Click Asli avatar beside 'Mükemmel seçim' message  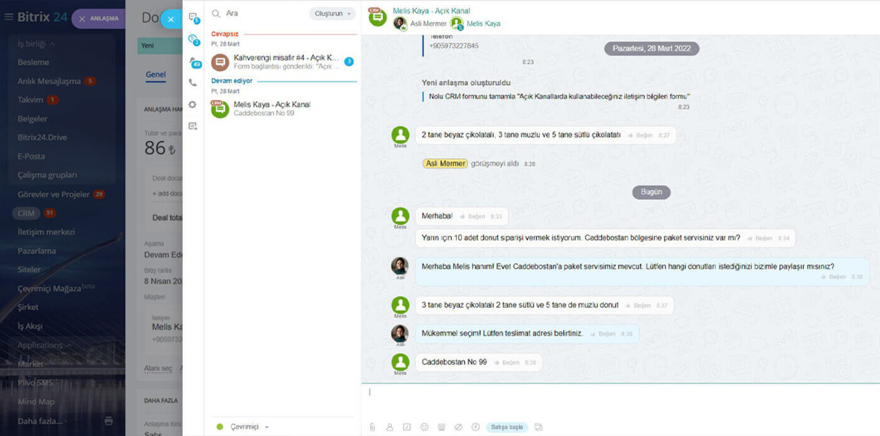click(x=400, y=334)
